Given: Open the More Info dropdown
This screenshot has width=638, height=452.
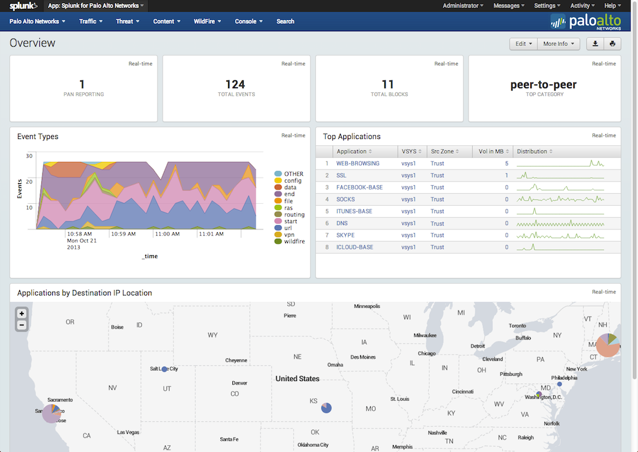Looking at the screenshot, I should (x=558, y=44).
